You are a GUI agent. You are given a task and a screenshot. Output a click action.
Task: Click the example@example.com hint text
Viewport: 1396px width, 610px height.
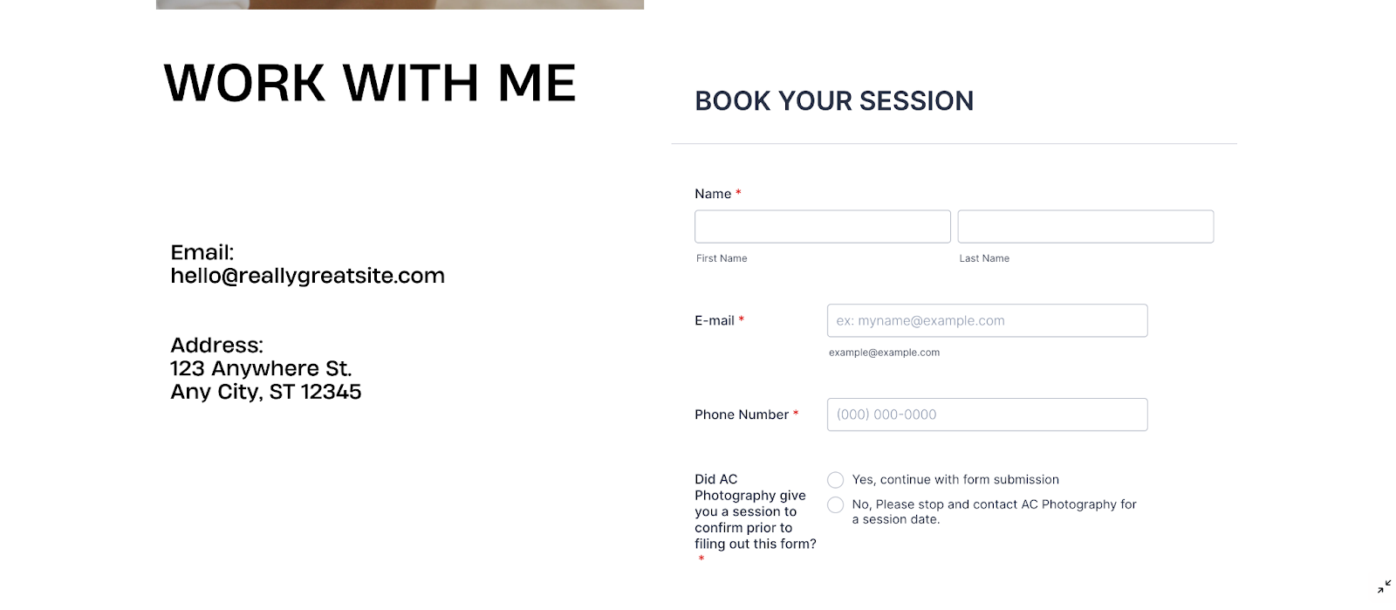[884, 353]
